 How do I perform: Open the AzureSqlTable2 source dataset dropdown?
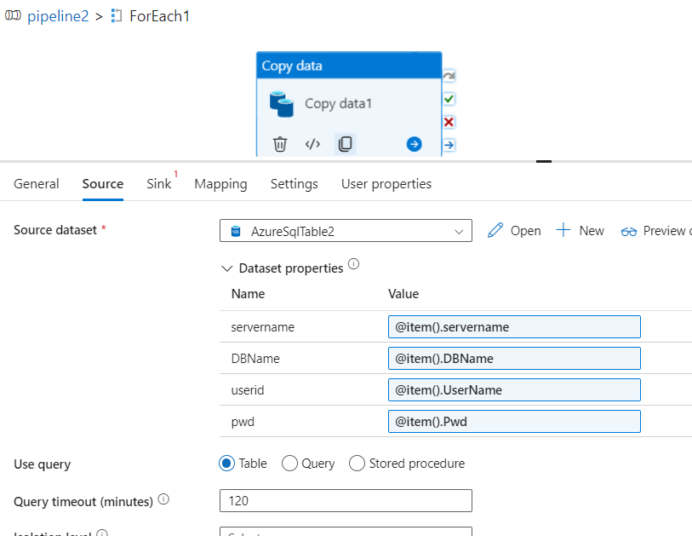(x=346, y=231)
